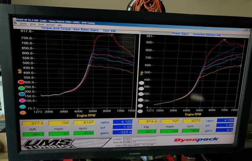Viewport: 252px width, 161px height.
Task: Click the orange peak marker on power curve
Action: click(224, 40)
